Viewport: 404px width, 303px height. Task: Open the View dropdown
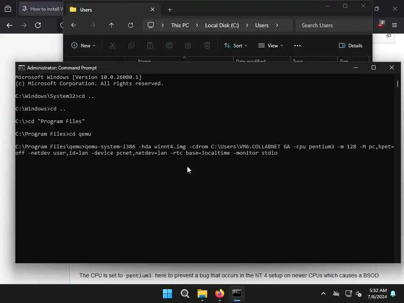[271, 46]
